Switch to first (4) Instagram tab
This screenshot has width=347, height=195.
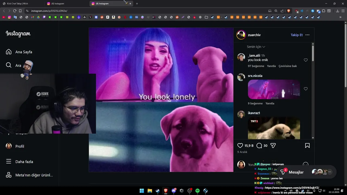(66, 4)
